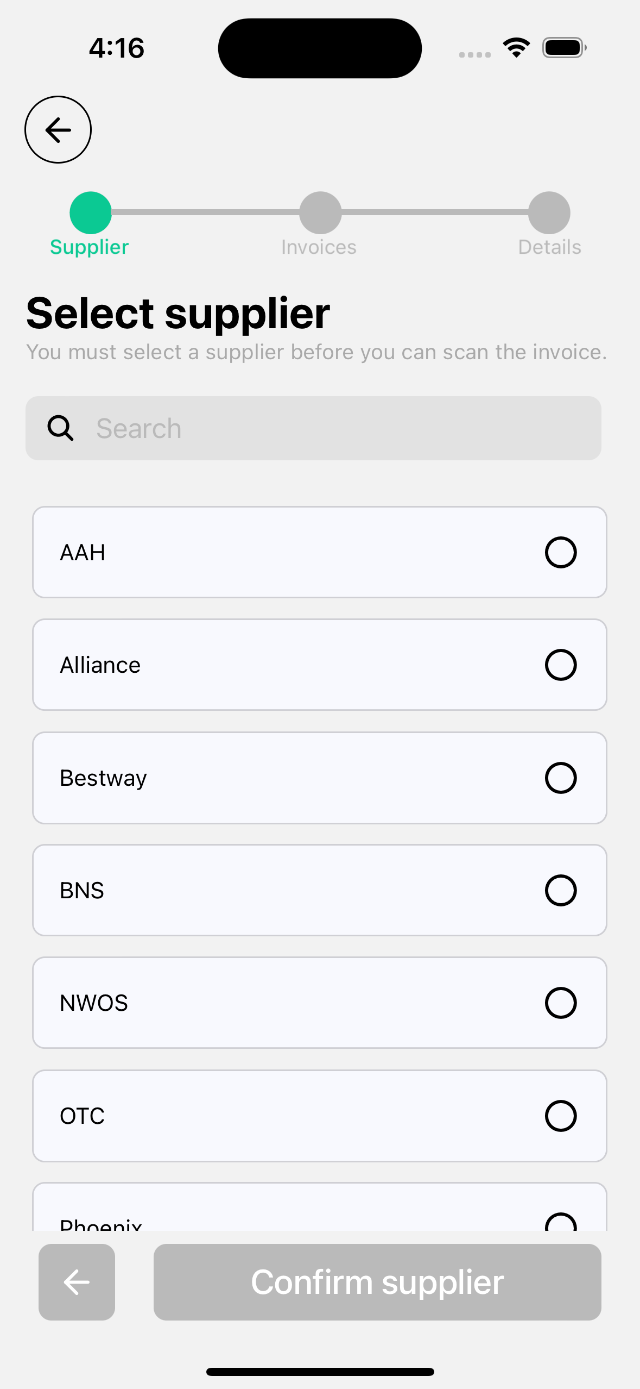Click the middle Invoices progress dot

[x=320, y=212]
